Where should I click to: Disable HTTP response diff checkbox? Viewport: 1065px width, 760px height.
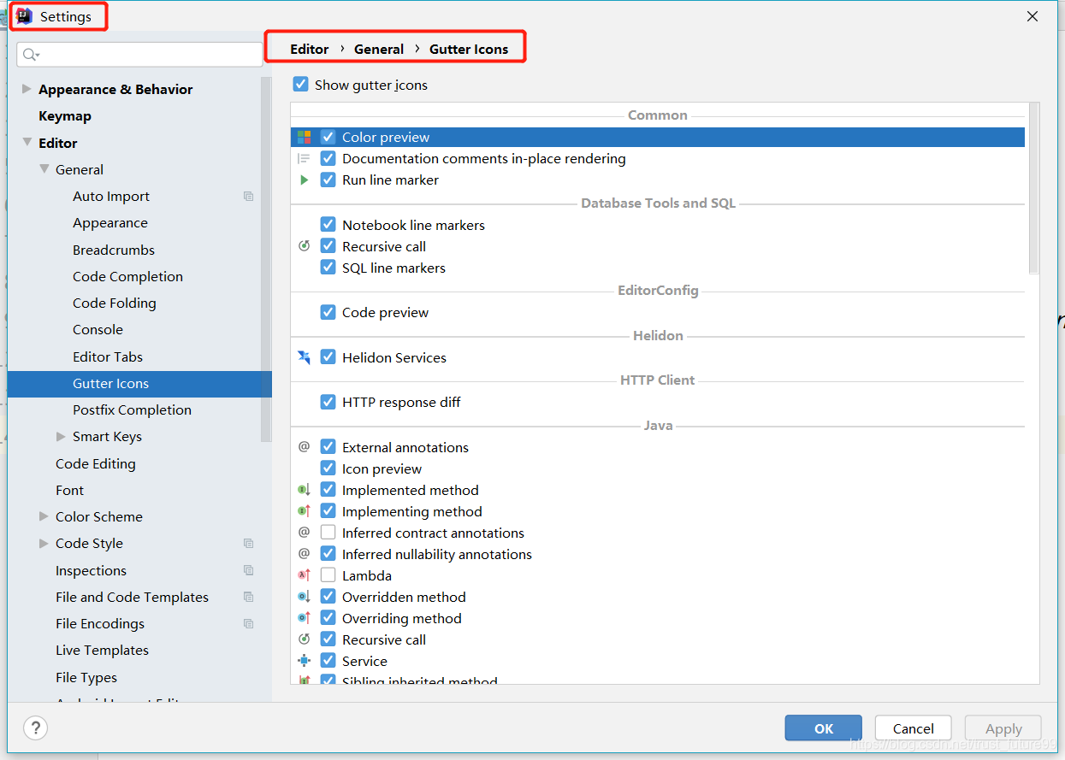(x=328, y=402)
